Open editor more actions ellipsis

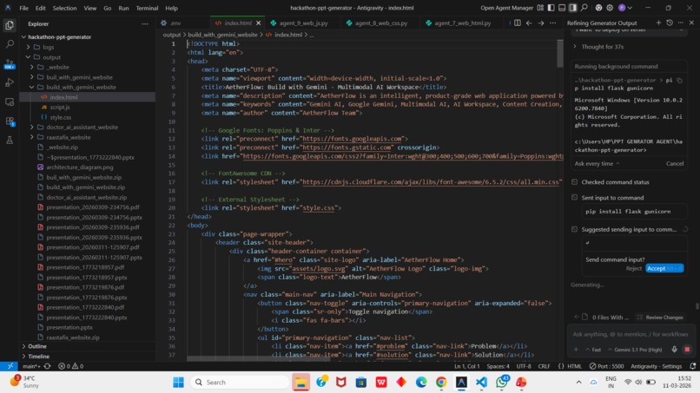click(552, 23)
